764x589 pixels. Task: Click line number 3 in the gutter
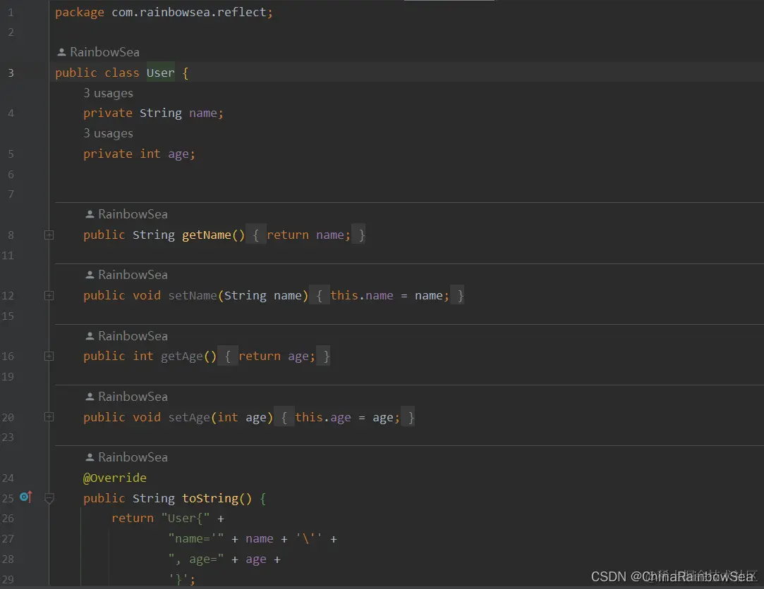[11, 73]
